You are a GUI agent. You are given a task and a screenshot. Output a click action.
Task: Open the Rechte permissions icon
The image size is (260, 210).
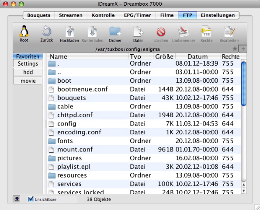(206, 31)
